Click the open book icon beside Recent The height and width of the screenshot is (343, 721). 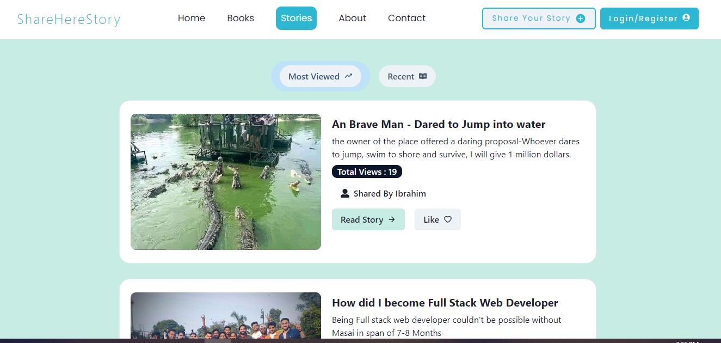[423, 76]
